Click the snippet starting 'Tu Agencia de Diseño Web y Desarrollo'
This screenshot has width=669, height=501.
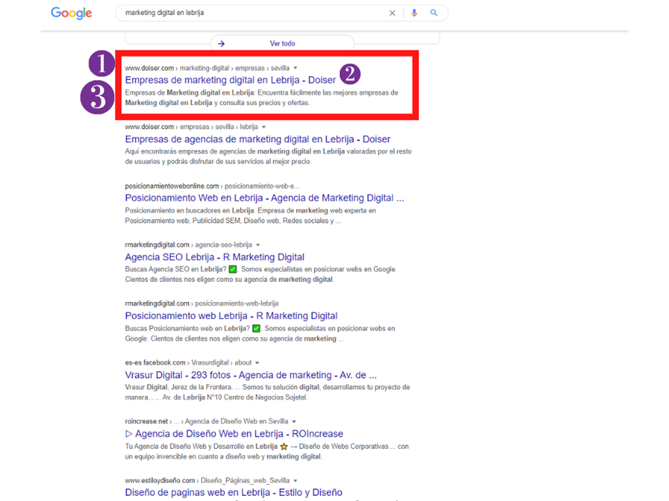(266, 452)
